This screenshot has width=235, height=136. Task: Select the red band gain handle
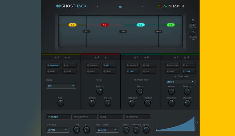point(105,25)
